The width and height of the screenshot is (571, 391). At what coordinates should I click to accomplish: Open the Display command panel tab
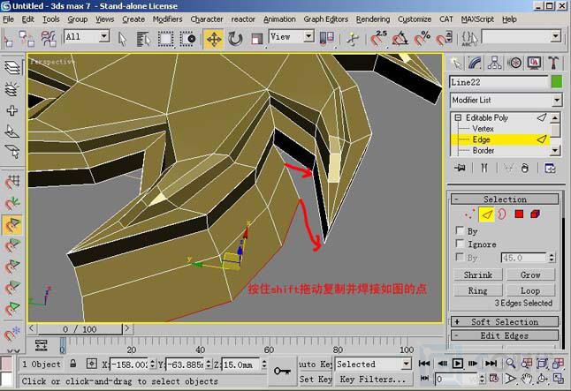534,63
